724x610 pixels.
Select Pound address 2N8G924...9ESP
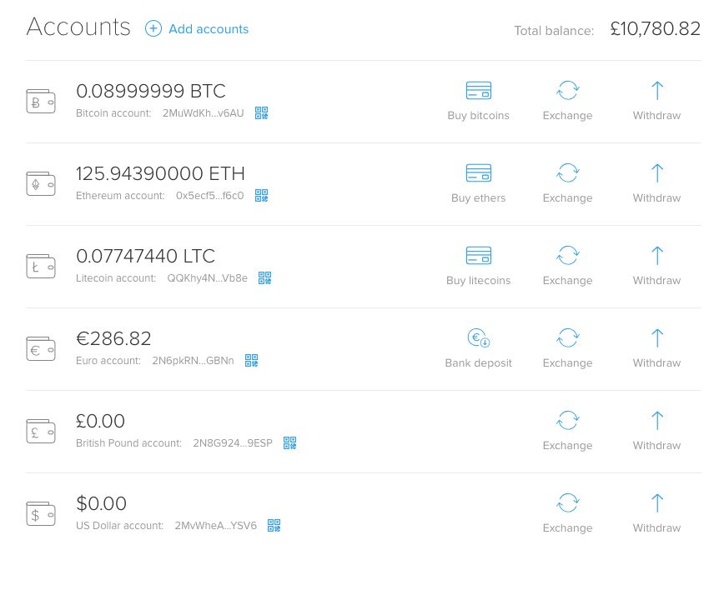(233, 443)
